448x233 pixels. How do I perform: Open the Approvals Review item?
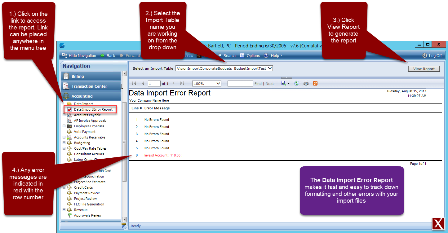[88, 215]
